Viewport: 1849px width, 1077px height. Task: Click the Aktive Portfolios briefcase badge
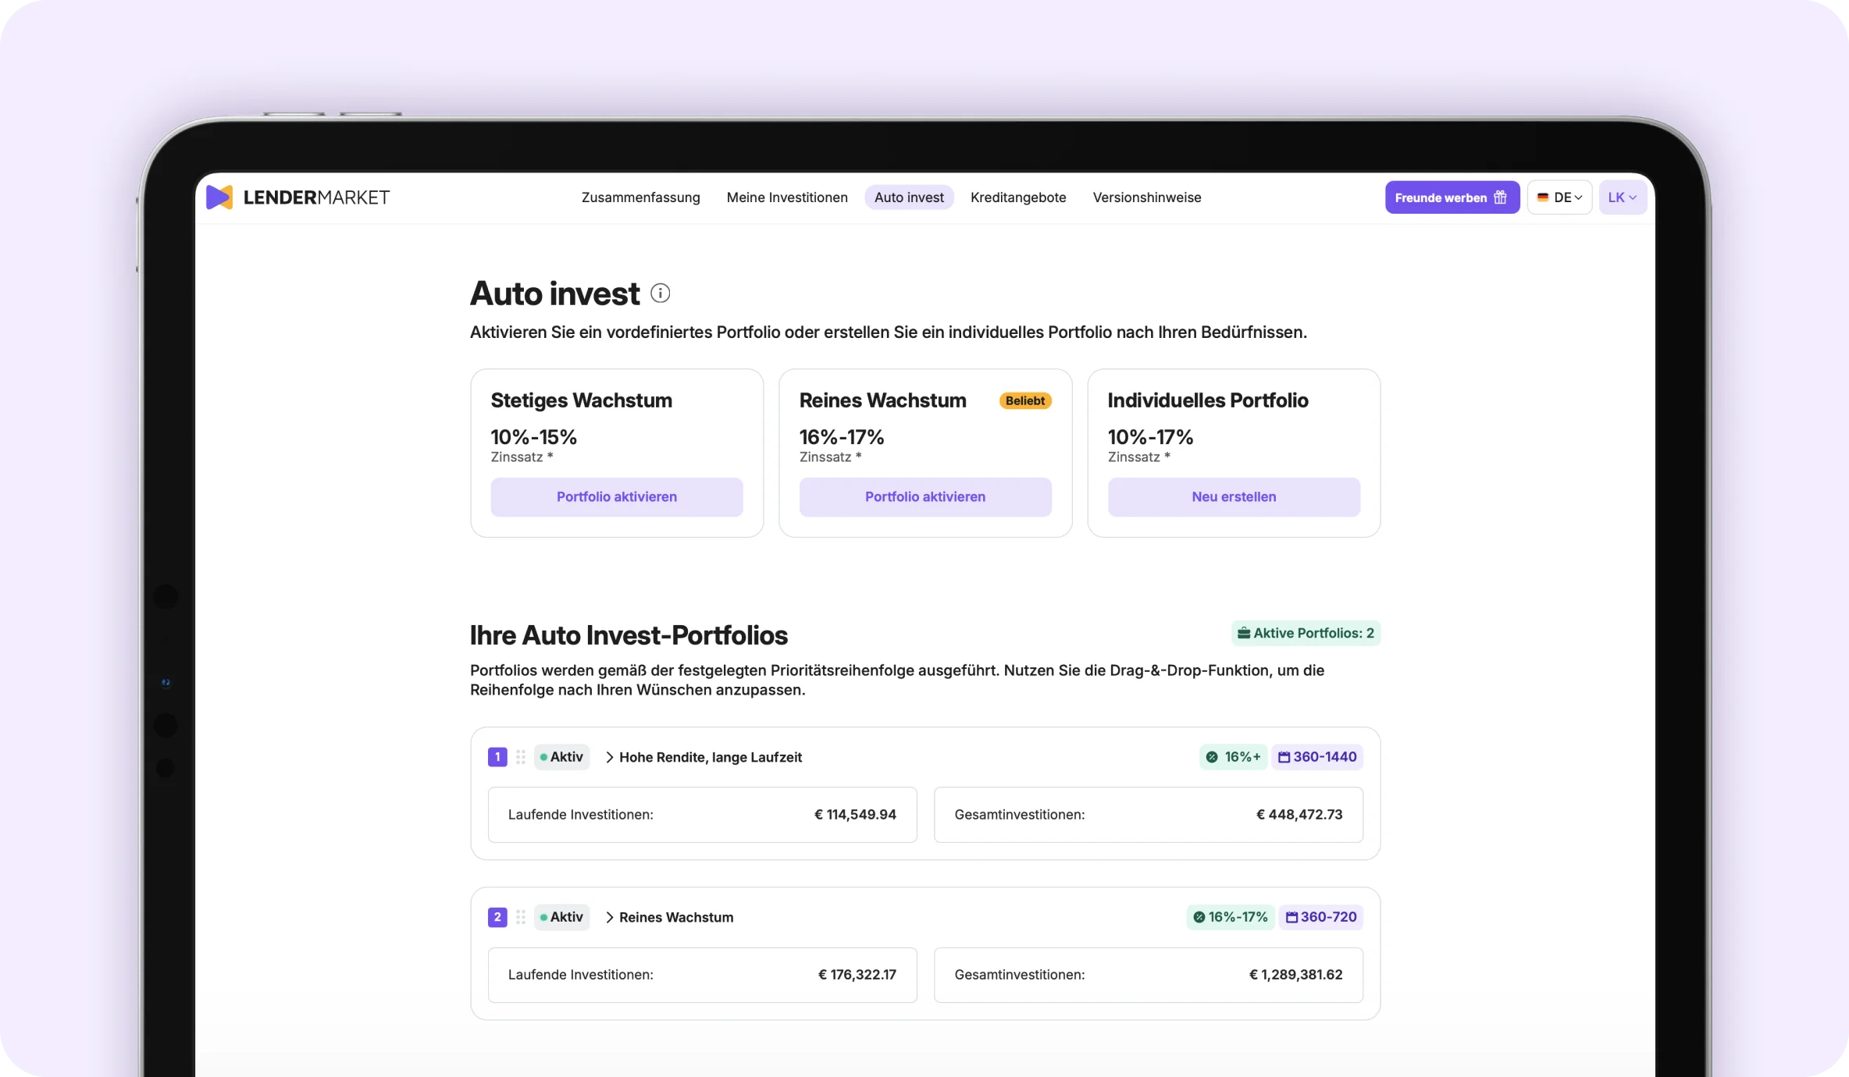click(1306, 633)
